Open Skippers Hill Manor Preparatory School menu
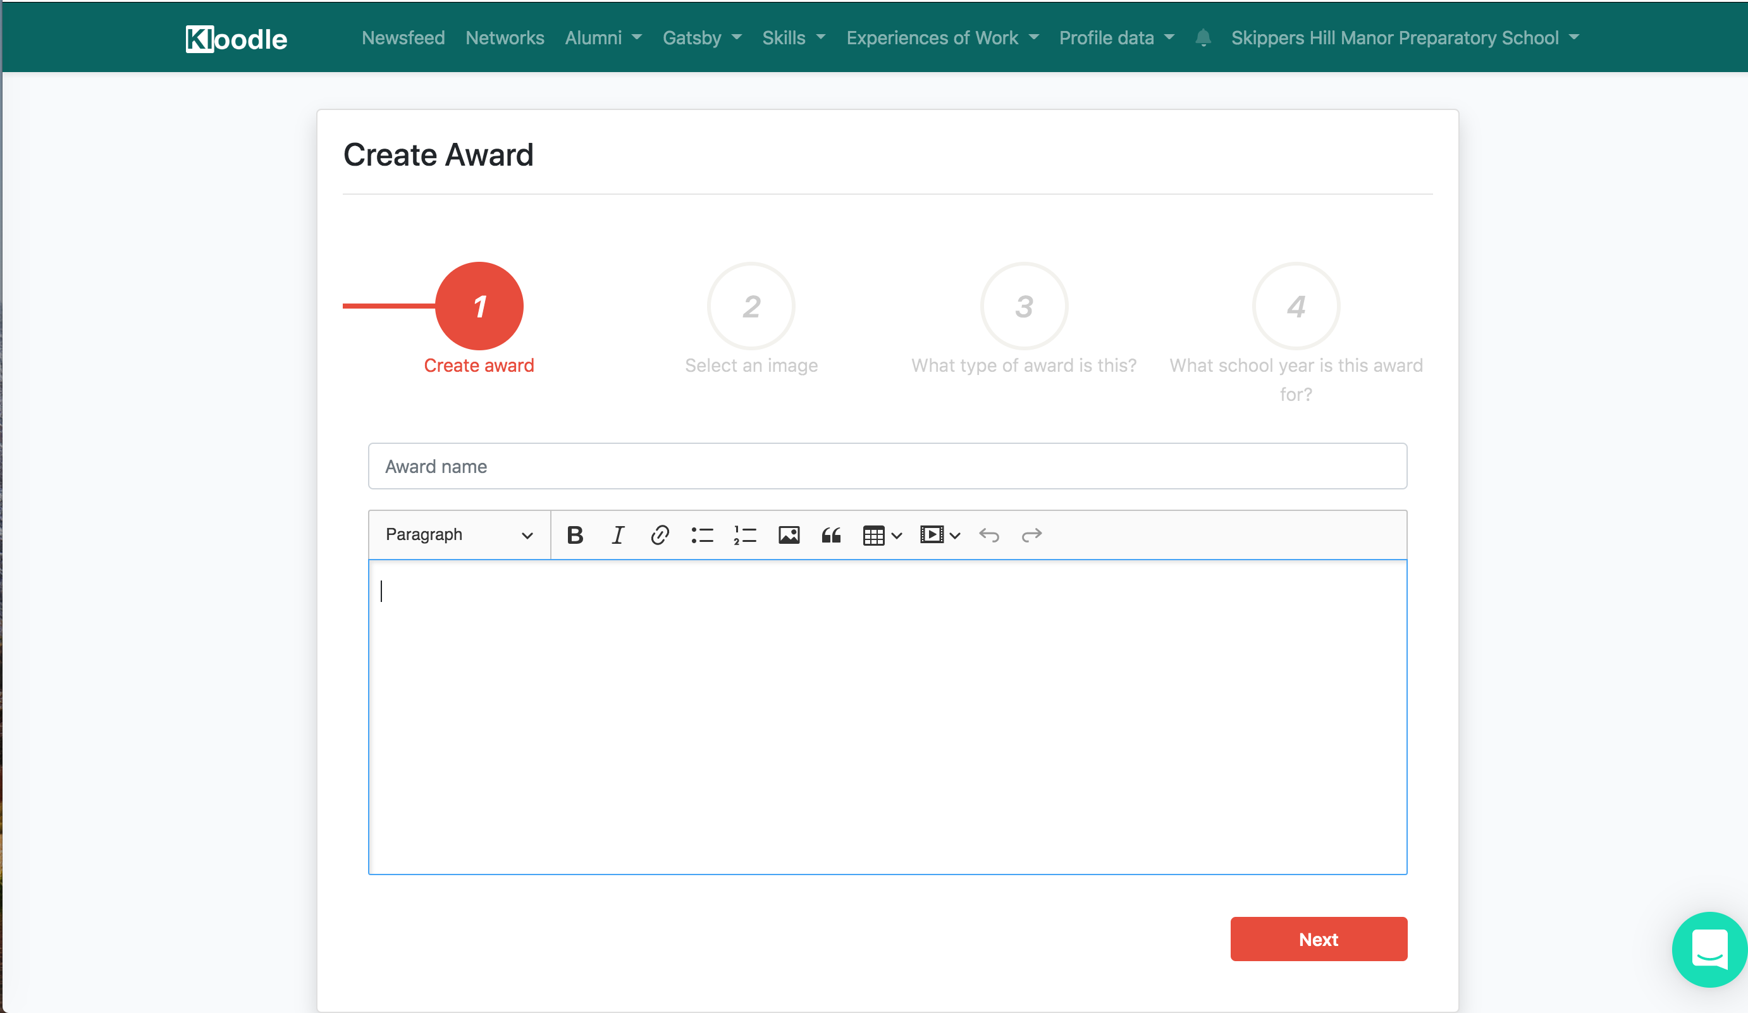 tap(1405, 37)
